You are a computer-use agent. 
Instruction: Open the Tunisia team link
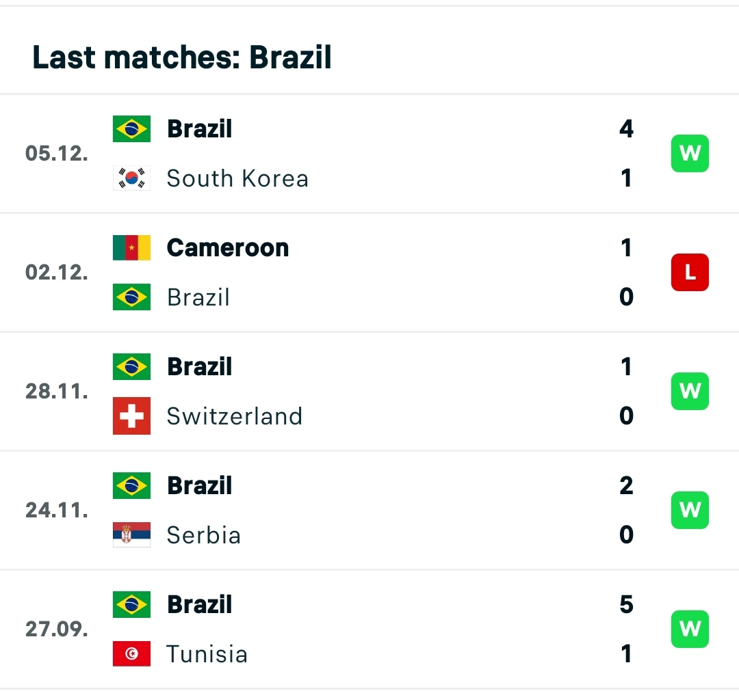click(x=207, y=654)
